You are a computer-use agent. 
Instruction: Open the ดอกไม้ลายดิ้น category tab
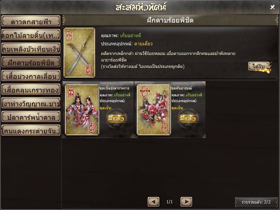(31, 35)
